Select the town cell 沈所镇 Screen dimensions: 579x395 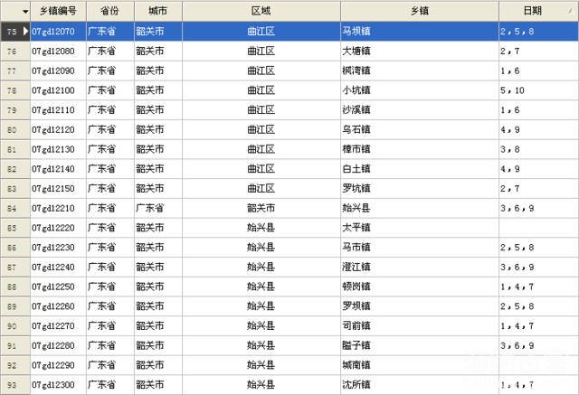coord(420,385)
